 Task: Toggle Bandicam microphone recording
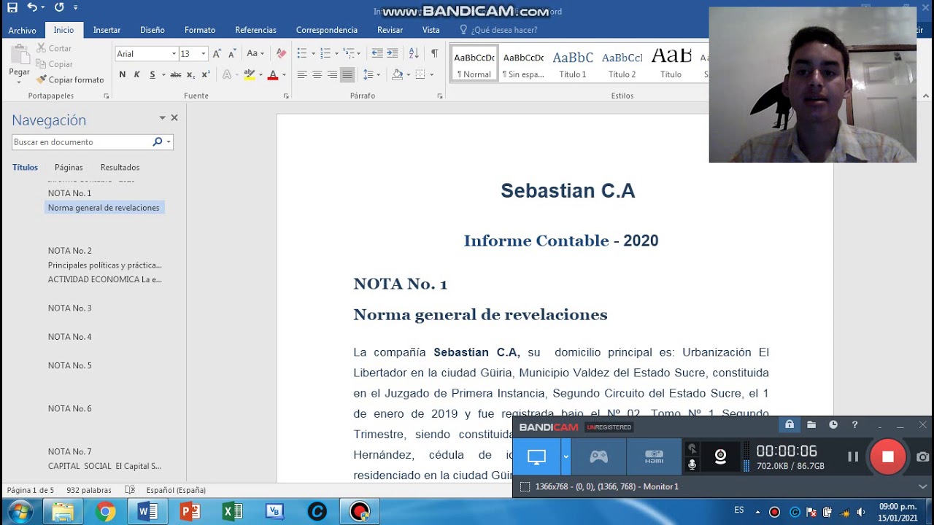[x=692, y=464]
